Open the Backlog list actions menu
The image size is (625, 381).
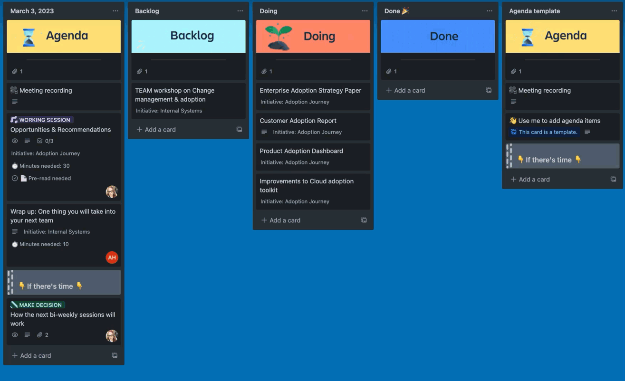pos(240,11)
